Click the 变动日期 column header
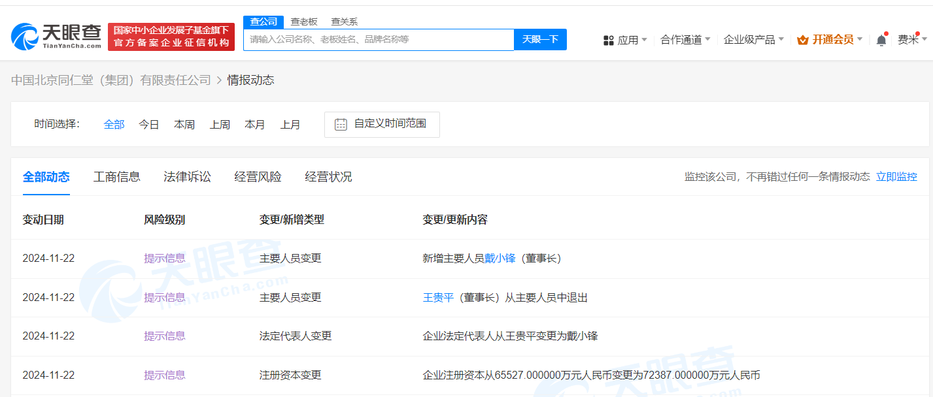933x397 pixels. (43, 220)
